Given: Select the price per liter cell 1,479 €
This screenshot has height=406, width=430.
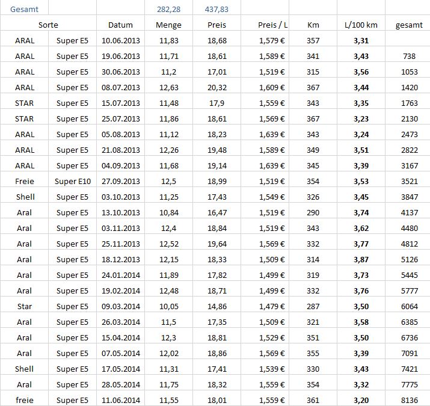Looking at the screenshot, I should click(271, 306).
